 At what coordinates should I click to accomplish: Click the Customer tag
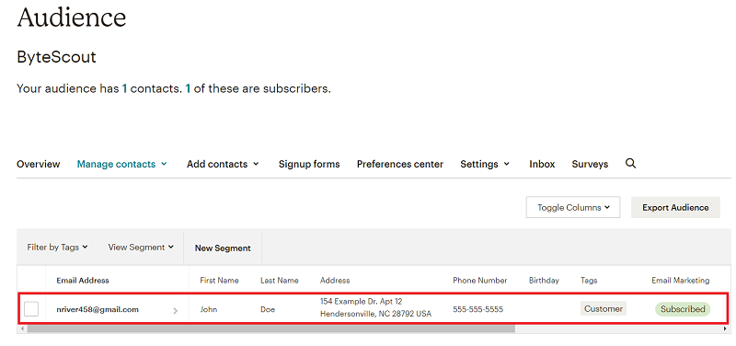coord(604,308)
